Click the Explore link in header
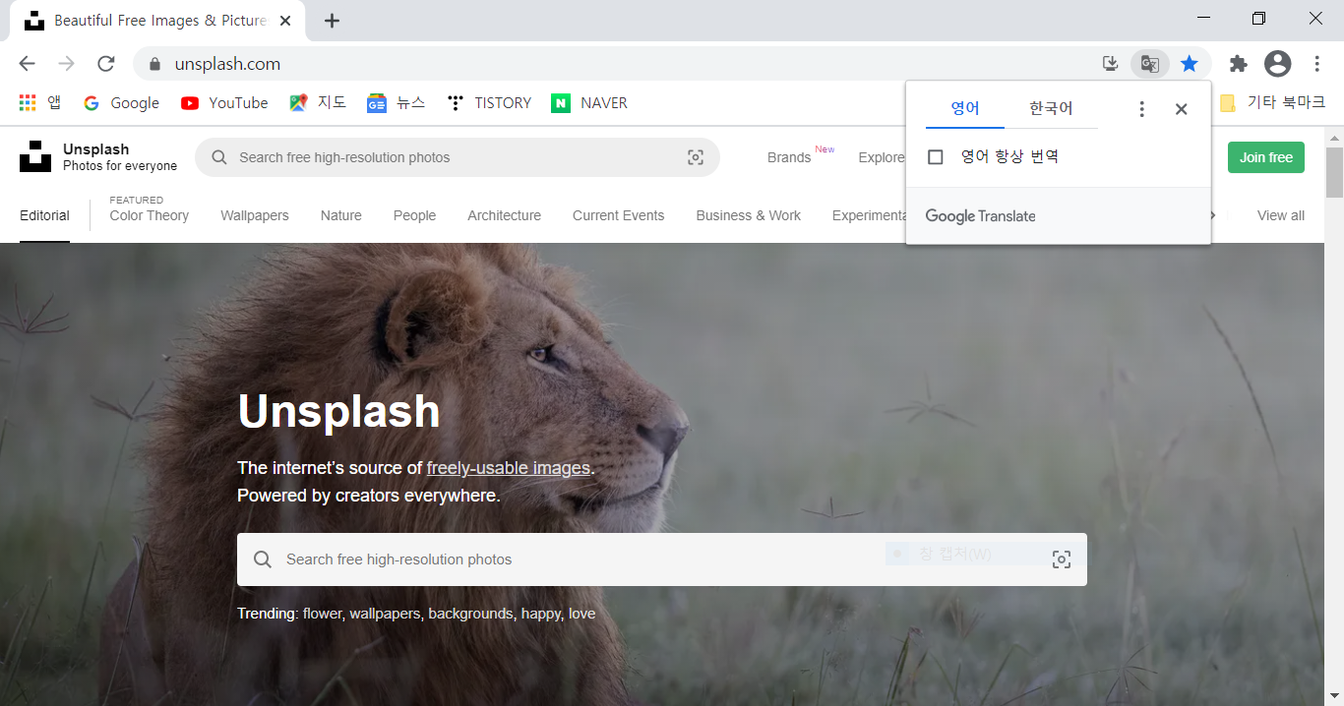This screenshot has width=1344, height=706. point(881,157)
